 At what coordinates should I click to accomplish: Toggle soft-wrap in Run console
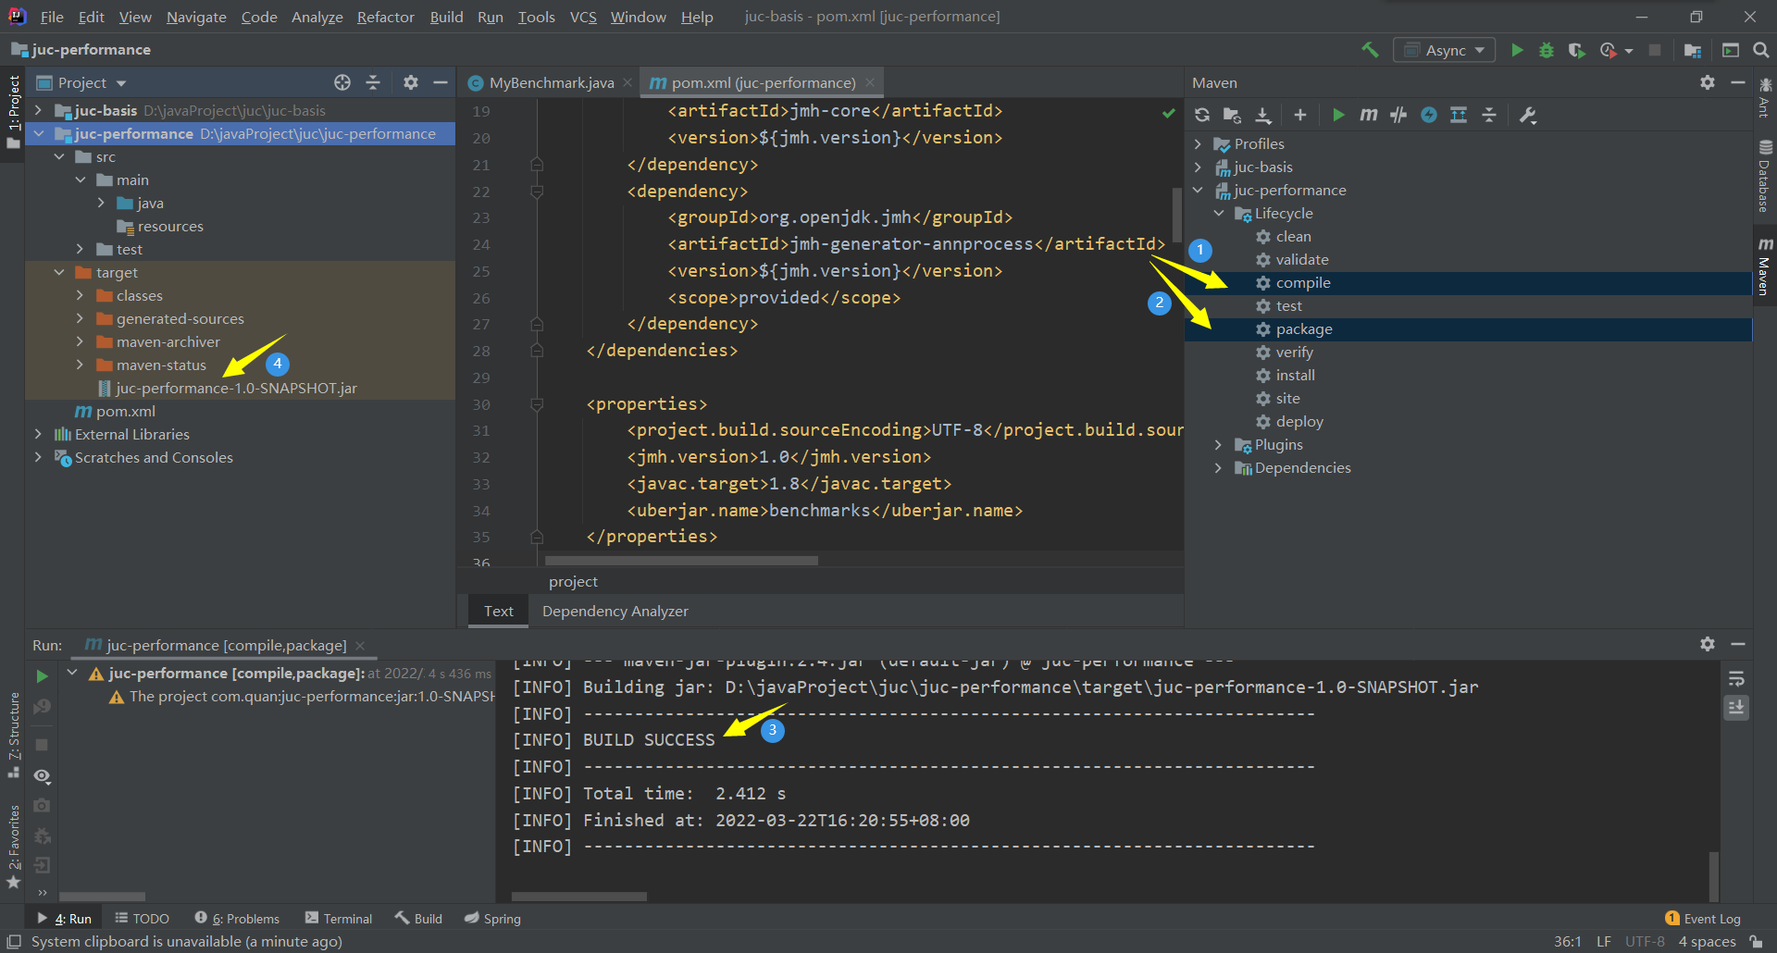[1736, 679]
